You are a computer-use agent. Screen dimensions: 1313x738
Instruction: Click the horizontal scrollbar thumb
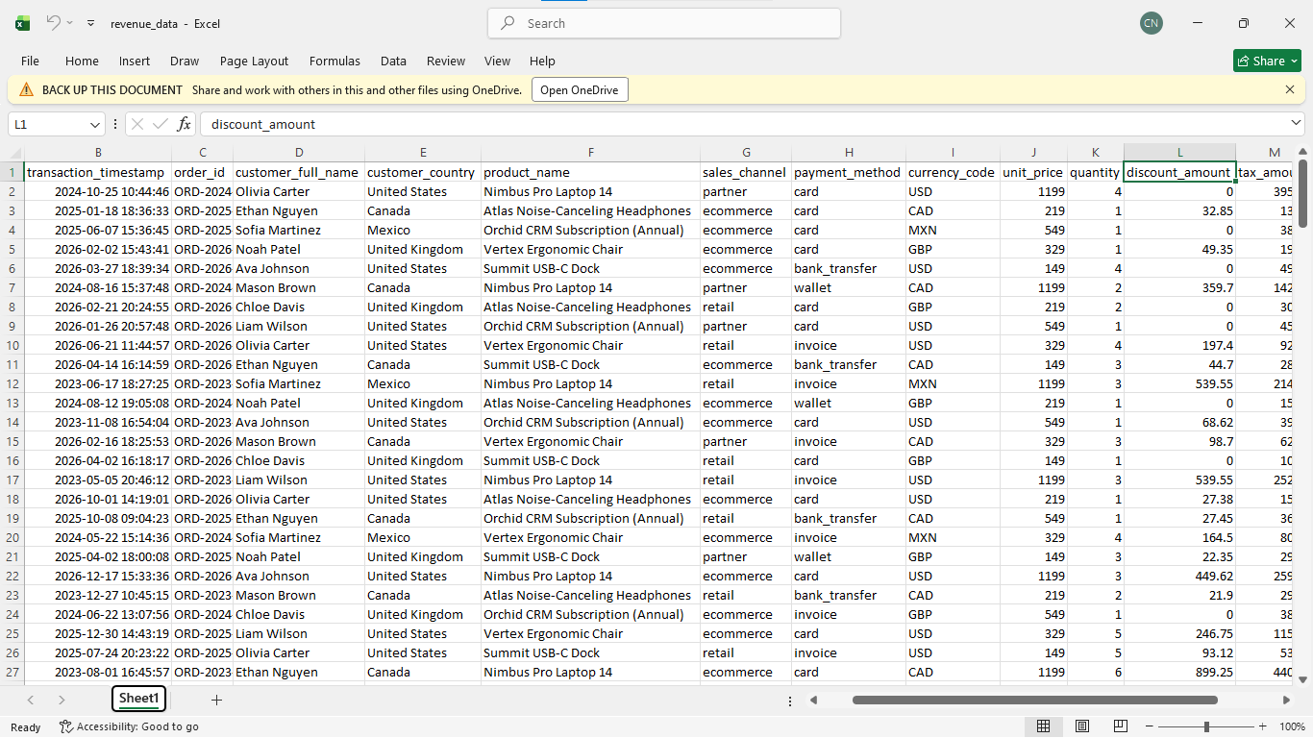coord(1035,701)
